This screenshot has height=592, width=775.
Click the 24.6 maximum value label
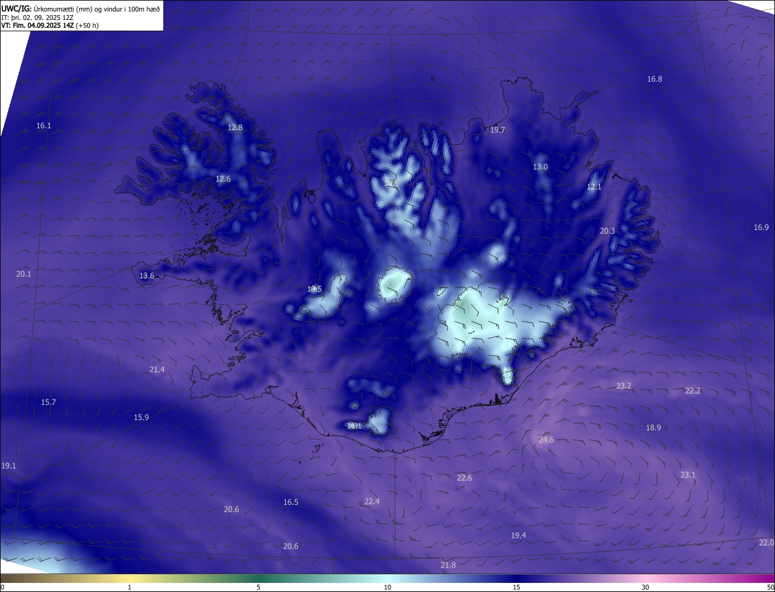click(x=546, y=440)
